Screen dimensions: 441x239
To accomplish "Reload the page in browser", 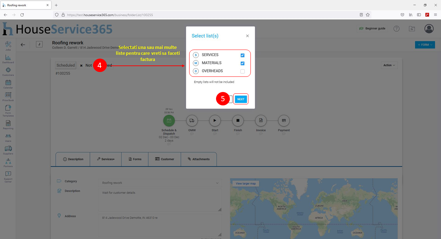I will tap(22, 15).
